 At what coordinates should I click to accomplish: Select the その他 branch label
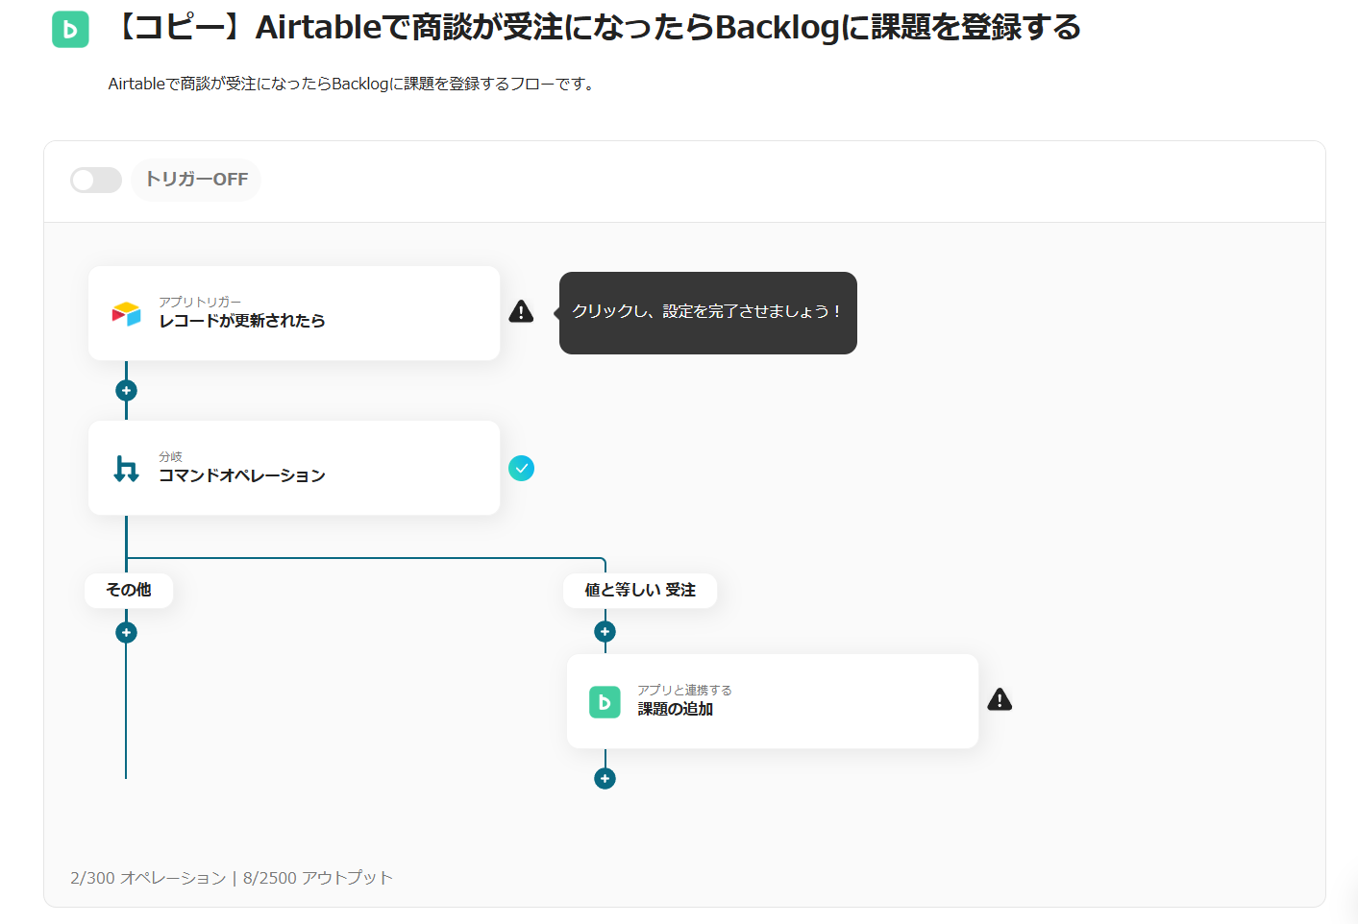[129, 590]
